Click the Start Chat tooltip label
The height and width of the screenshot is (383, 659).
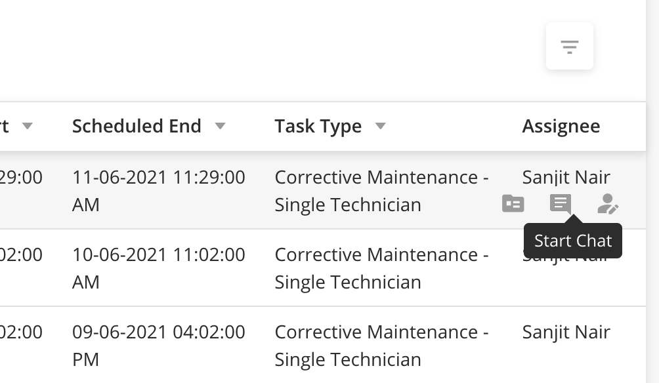(573, 241)
